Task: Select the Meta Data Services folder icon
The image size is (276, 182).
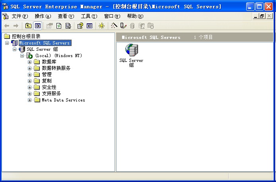Action: (x=37, y=100)
